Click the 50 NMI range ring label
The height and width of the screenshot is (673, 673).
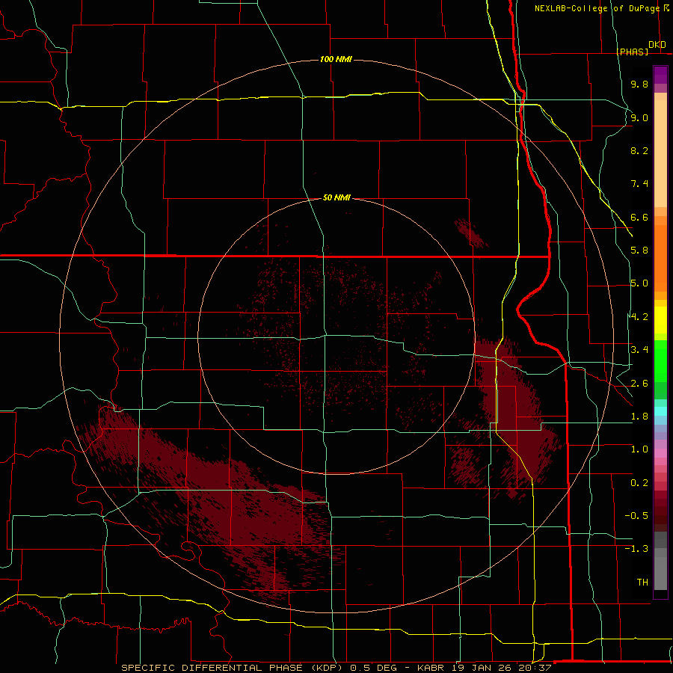tap(336, 197)
